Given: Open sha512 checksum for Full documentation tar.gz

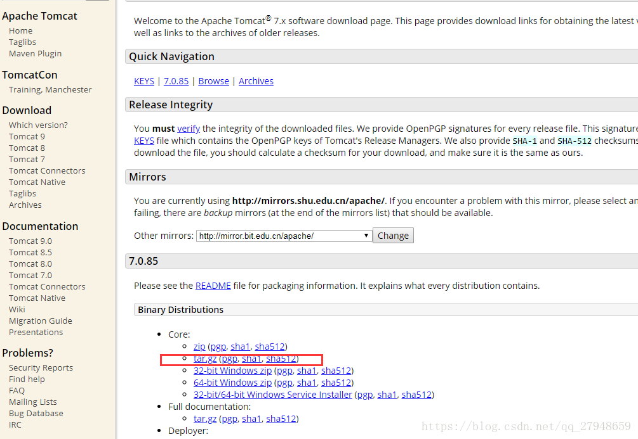Looking at the screenshot, I should (281, 419).
